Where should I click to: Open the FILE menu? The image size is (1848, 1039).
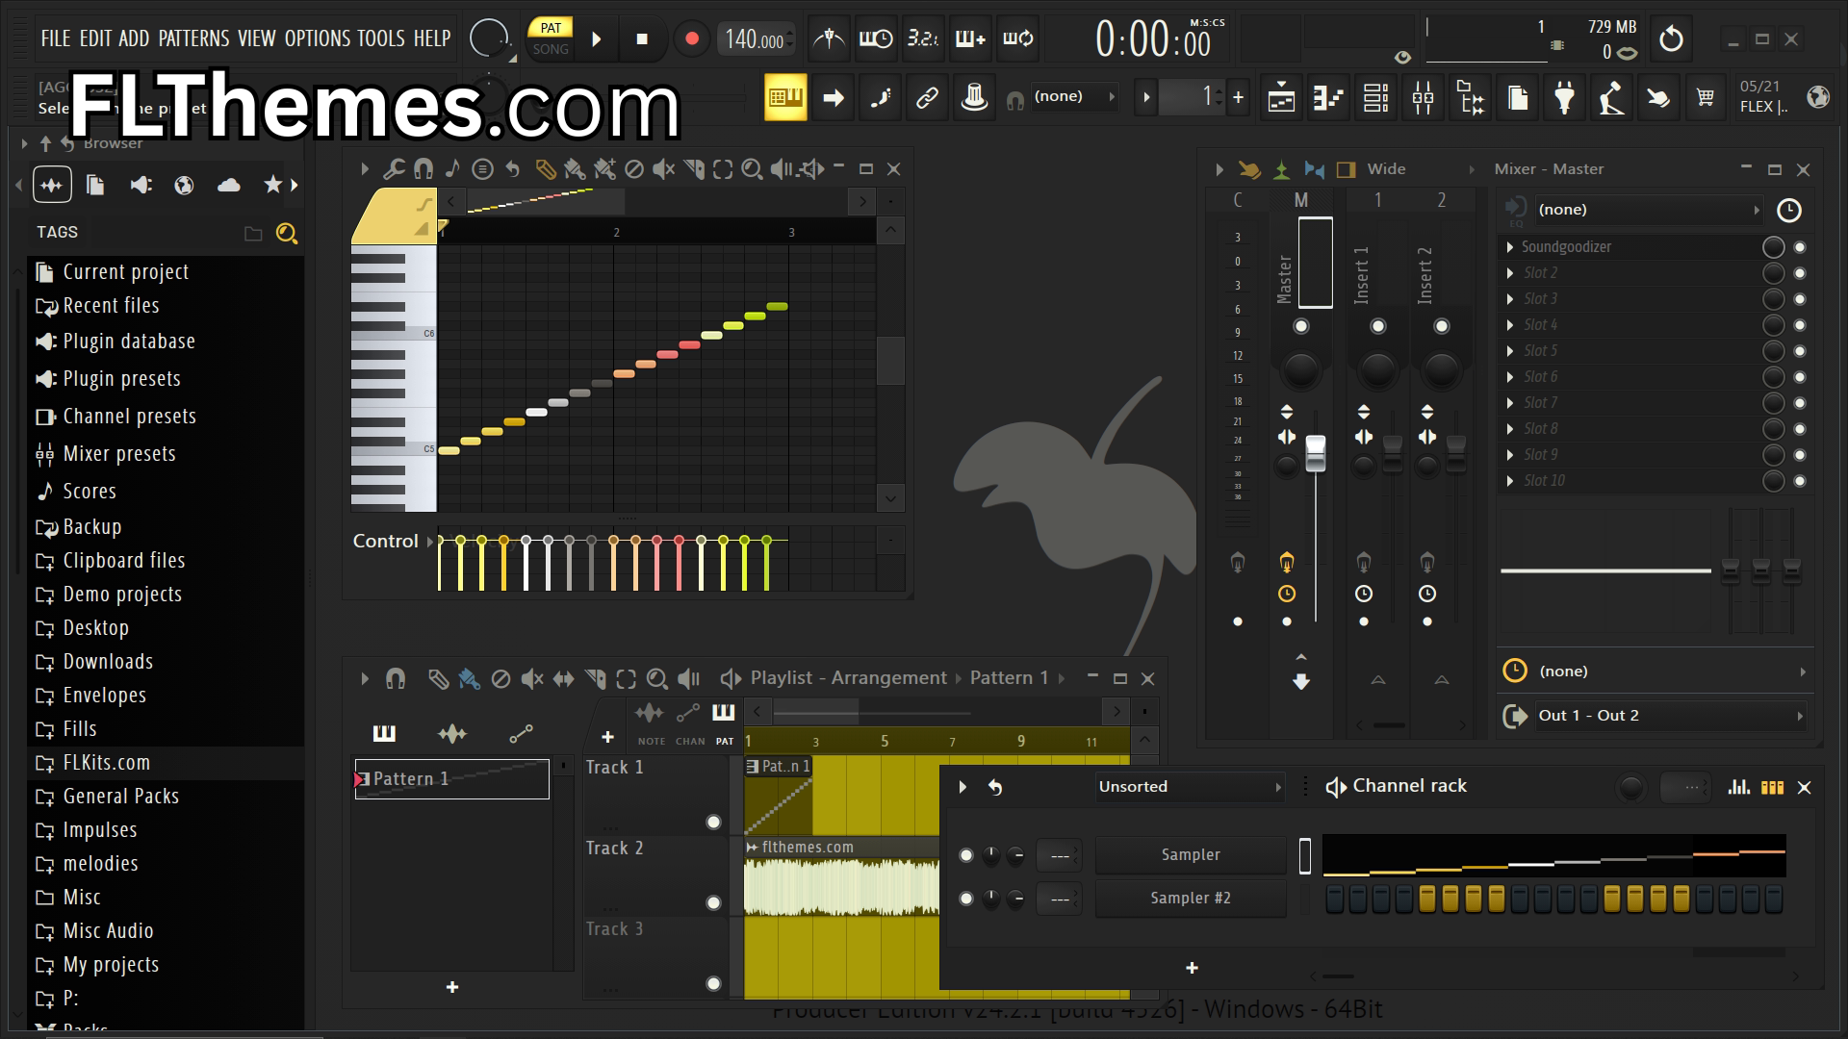point(56,38)
